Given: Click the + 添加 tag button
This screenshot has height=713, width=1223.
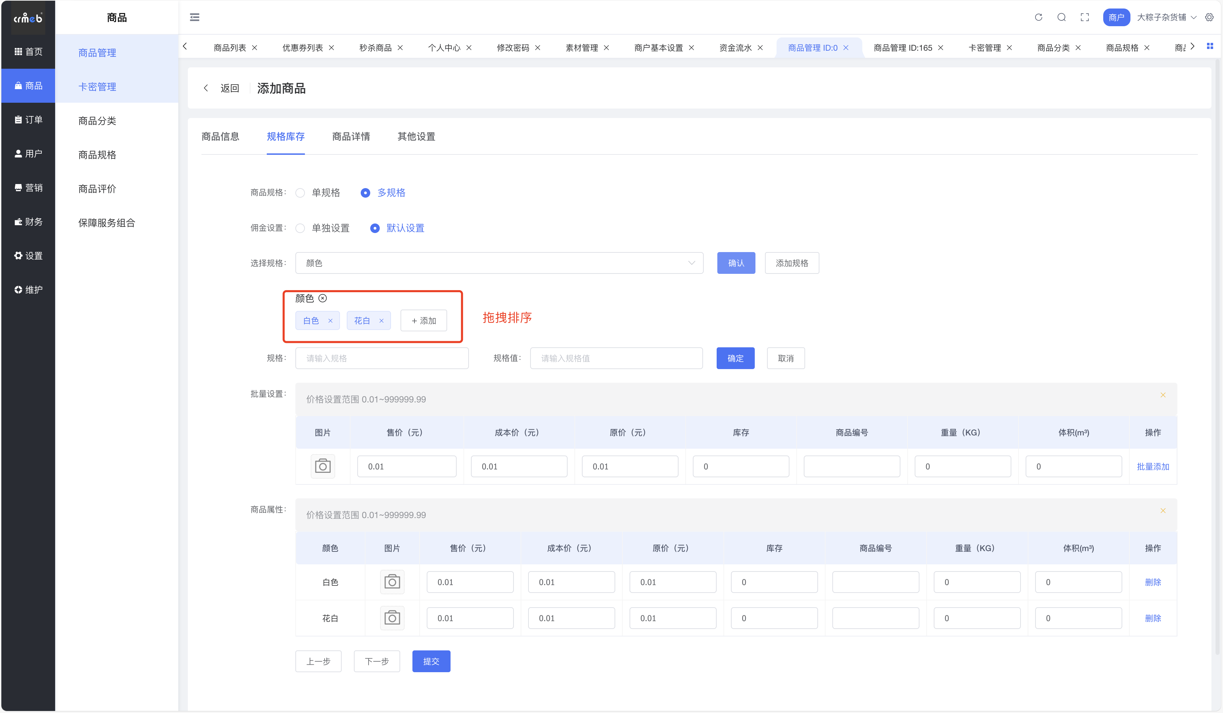Looking at the screenshot, I should pyautogui.click(x=424, y=320).
